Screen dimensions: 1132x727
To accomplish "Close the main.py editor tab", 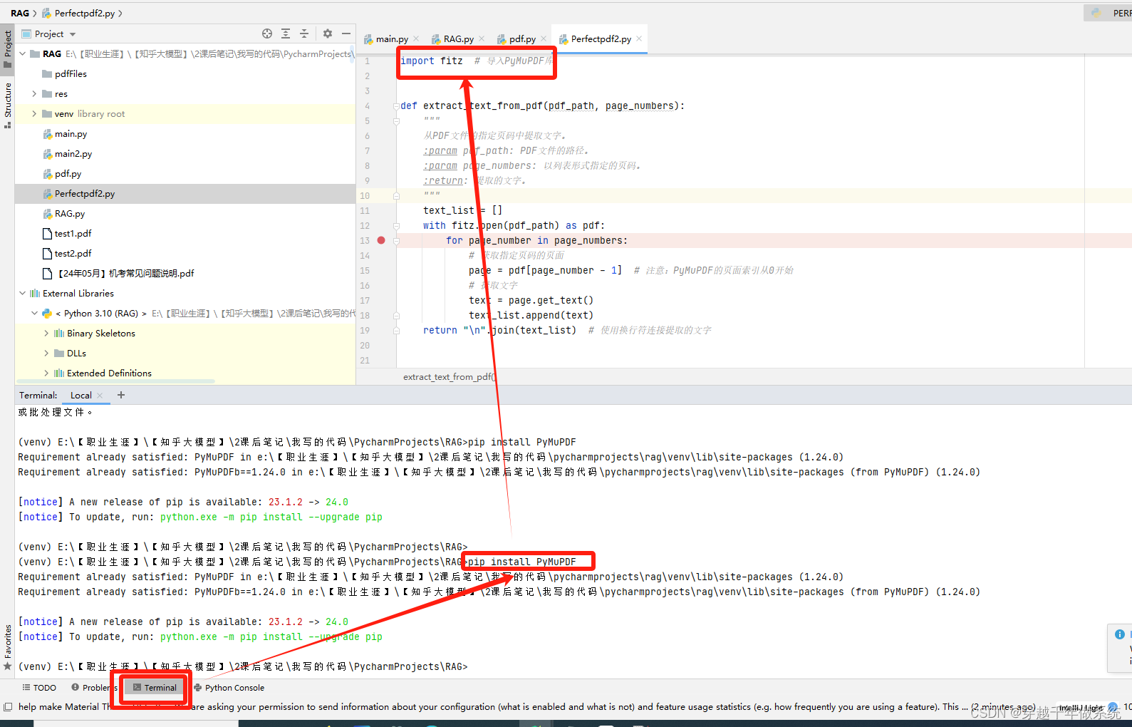I will tap(416, 38).
